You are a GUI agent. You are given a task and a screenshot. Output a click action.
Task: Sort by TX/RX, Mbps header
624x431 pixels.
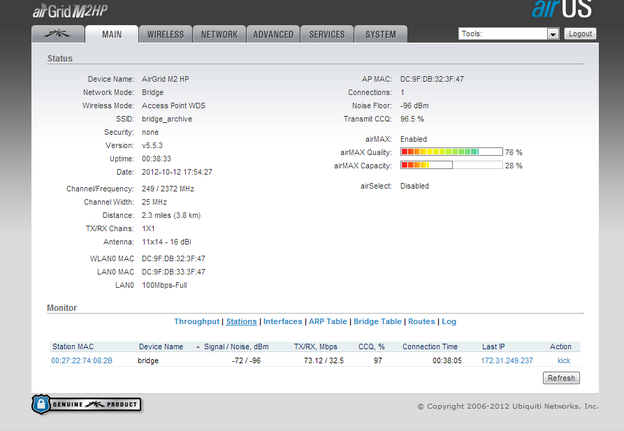tap(316, 346)
